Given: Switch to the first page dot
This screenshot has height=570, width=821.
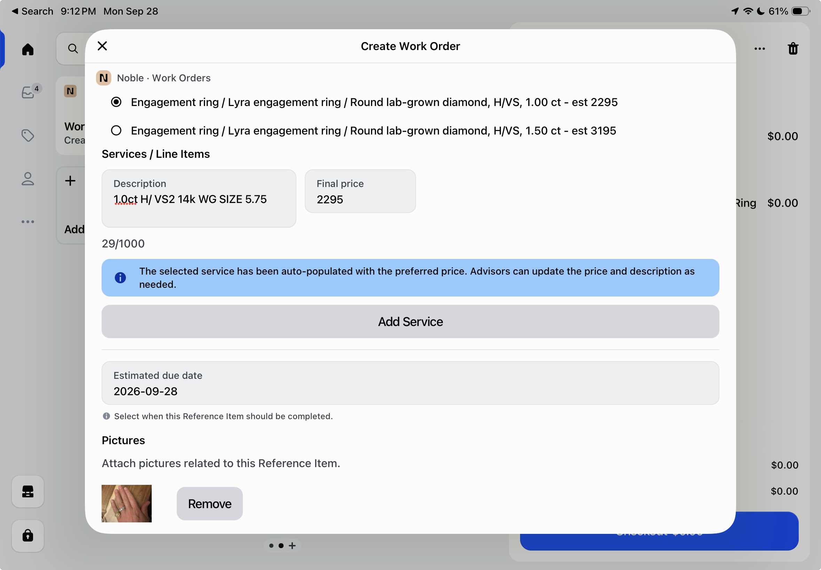Looking at the screenshot, I should [271, 546].
